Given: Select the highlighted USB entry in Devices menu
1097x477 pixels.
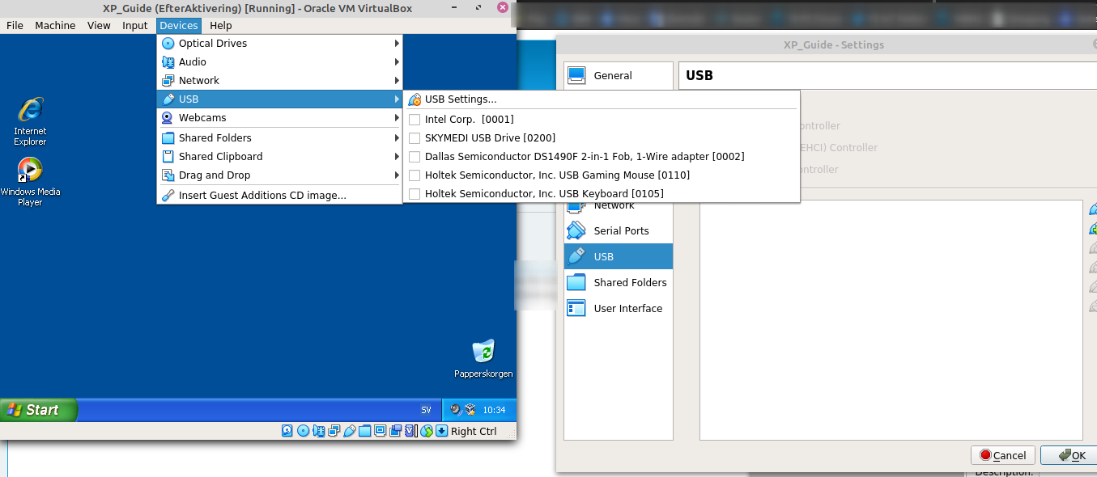Looking at the screenshot, I should click(280, 99).
